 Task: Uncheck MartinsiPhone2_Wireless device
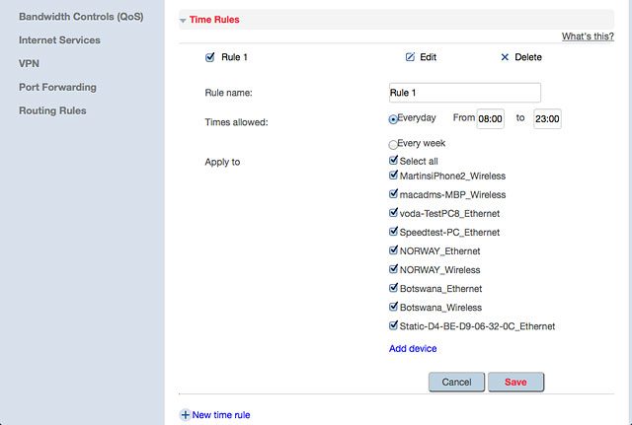pyautogui.click(x=393, y=176)
